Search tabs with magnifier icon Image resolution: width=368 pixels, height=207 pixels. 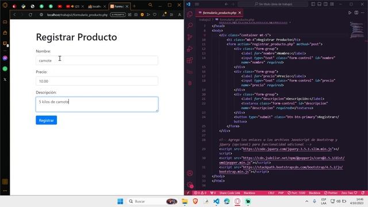(x=150, y=5)
